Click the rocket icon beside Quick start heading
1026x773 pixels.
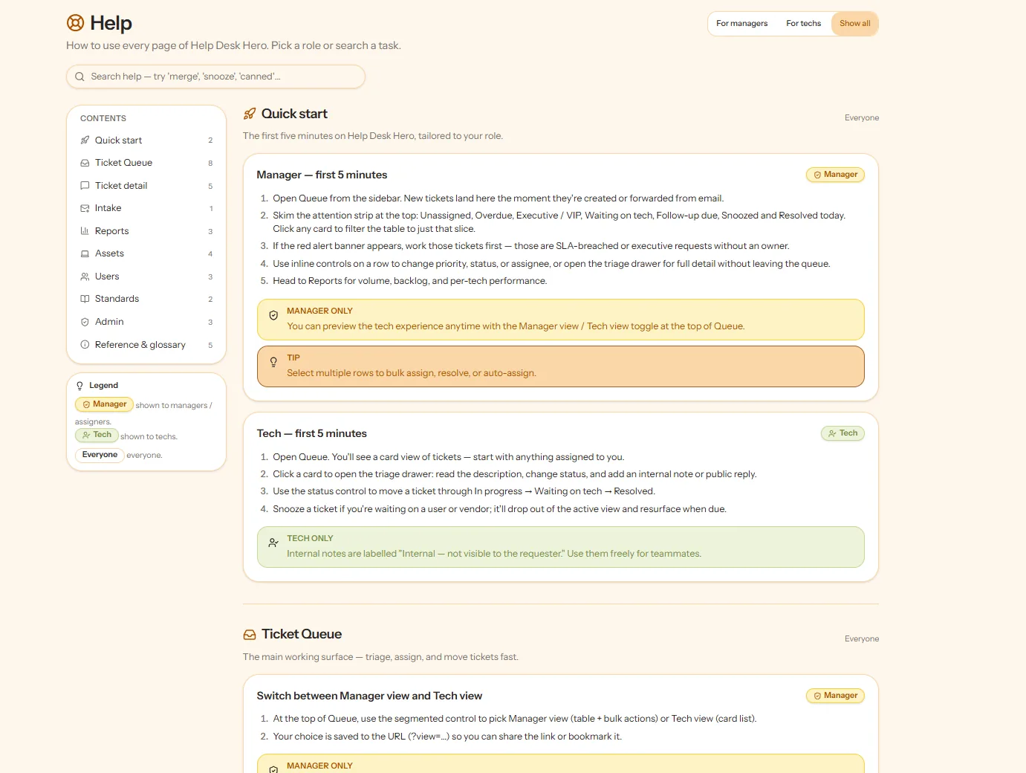click(x=250, y=114)
